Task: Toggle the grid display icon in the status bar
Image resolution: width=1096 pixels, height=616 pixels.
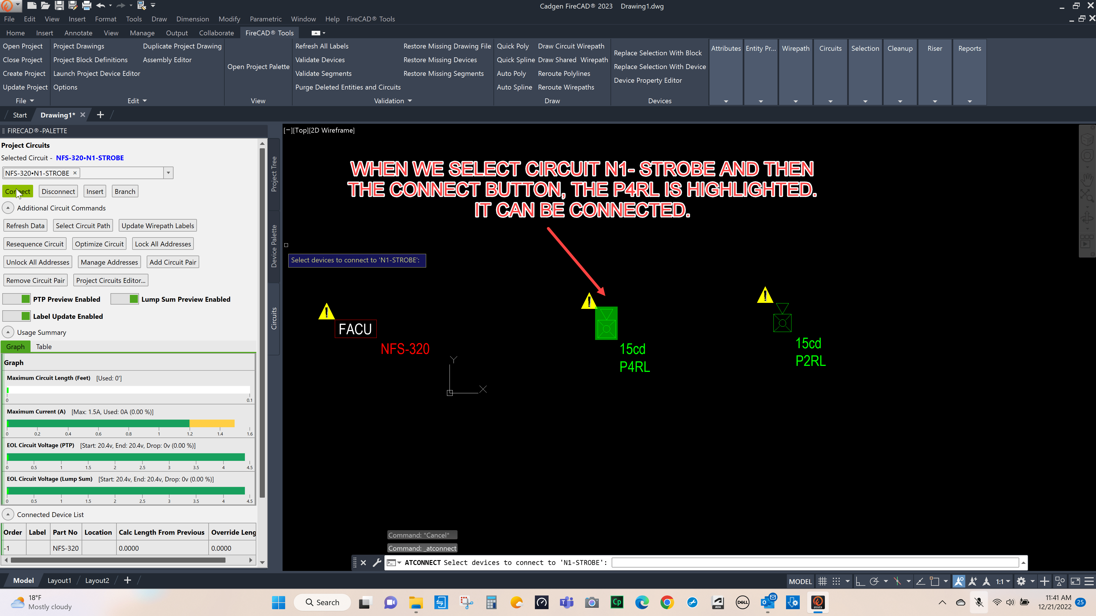Action: (822, 581)
